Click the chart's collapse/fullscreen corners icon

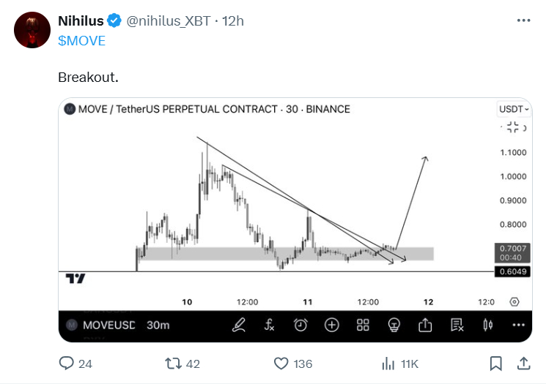click(x=513, y=127)
